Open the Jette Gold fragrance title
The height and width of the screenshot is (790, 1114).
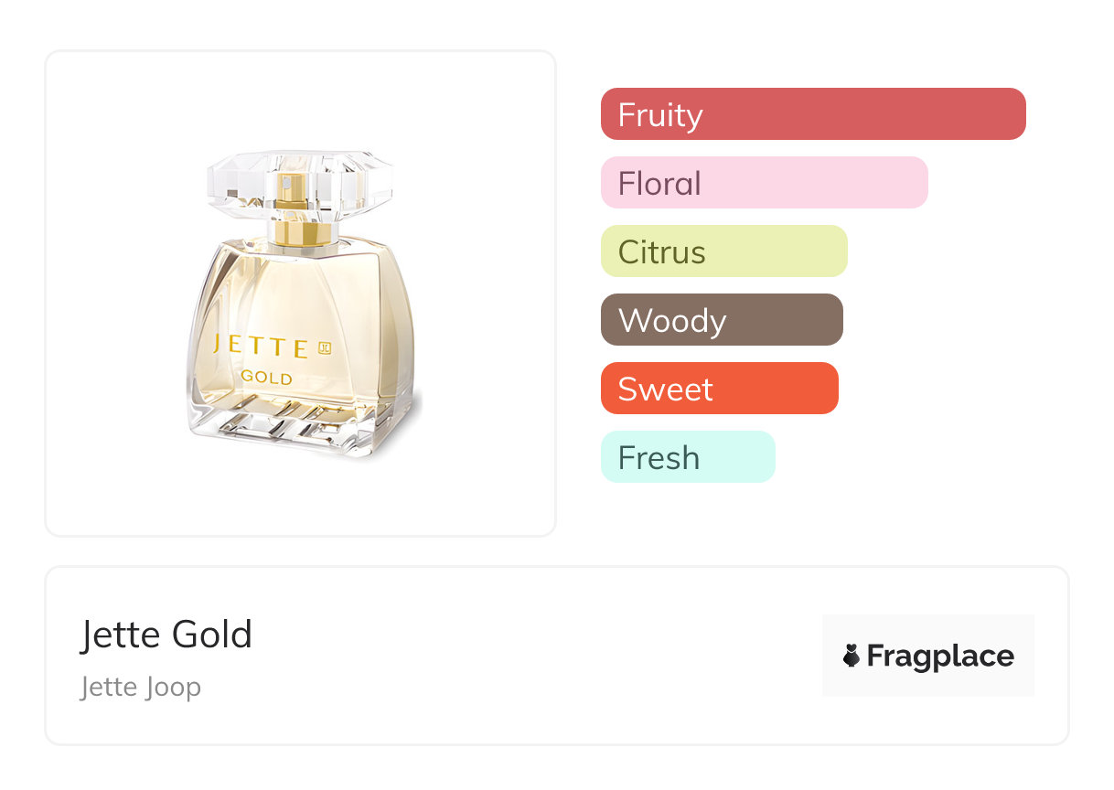pyautogui.click(x=166, y=635)
